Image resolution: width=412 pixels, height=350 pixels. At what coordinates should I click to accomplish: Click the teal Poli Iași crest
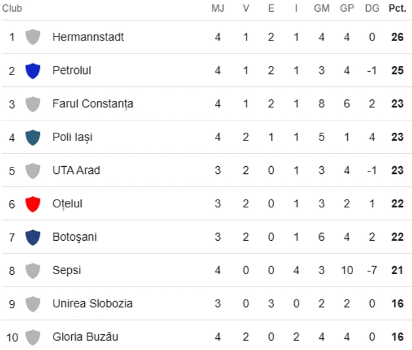tap(33, 137)
